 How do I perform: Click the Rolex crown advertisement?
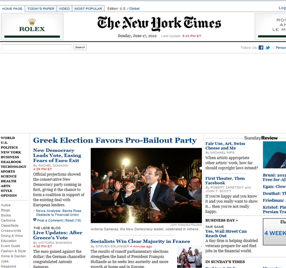click(x=32, y=27)
